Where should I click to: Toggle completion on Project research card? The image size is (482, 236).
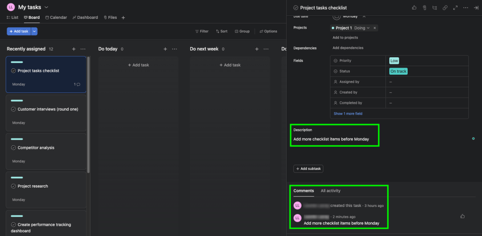click(x=13, y=186)
